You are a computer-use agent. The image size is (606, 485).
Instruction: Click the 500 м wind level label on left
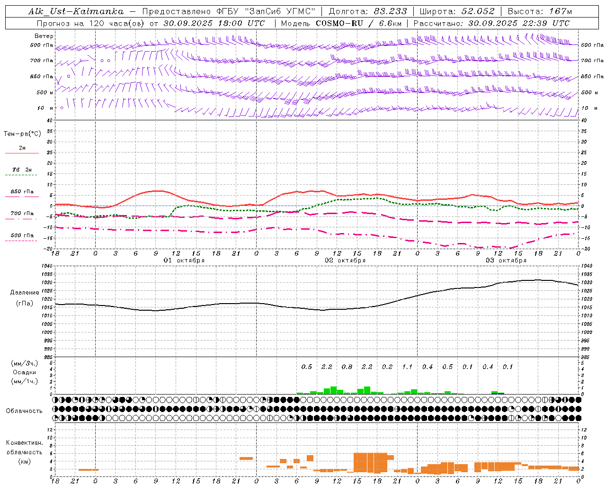point(45,92)
